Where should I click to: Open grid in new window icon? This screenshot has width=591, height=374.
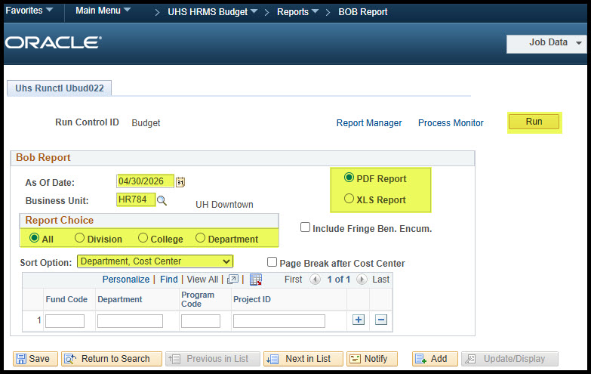[233, 280]
